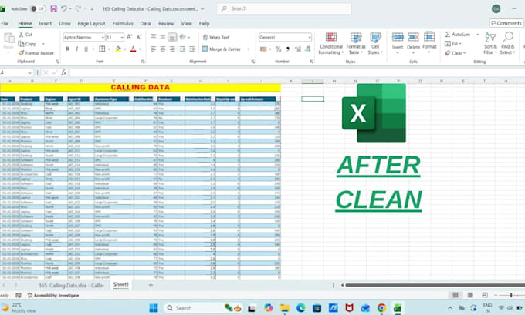
Task: Switch to the Insert ribbon tab
Action: (46, 23)
